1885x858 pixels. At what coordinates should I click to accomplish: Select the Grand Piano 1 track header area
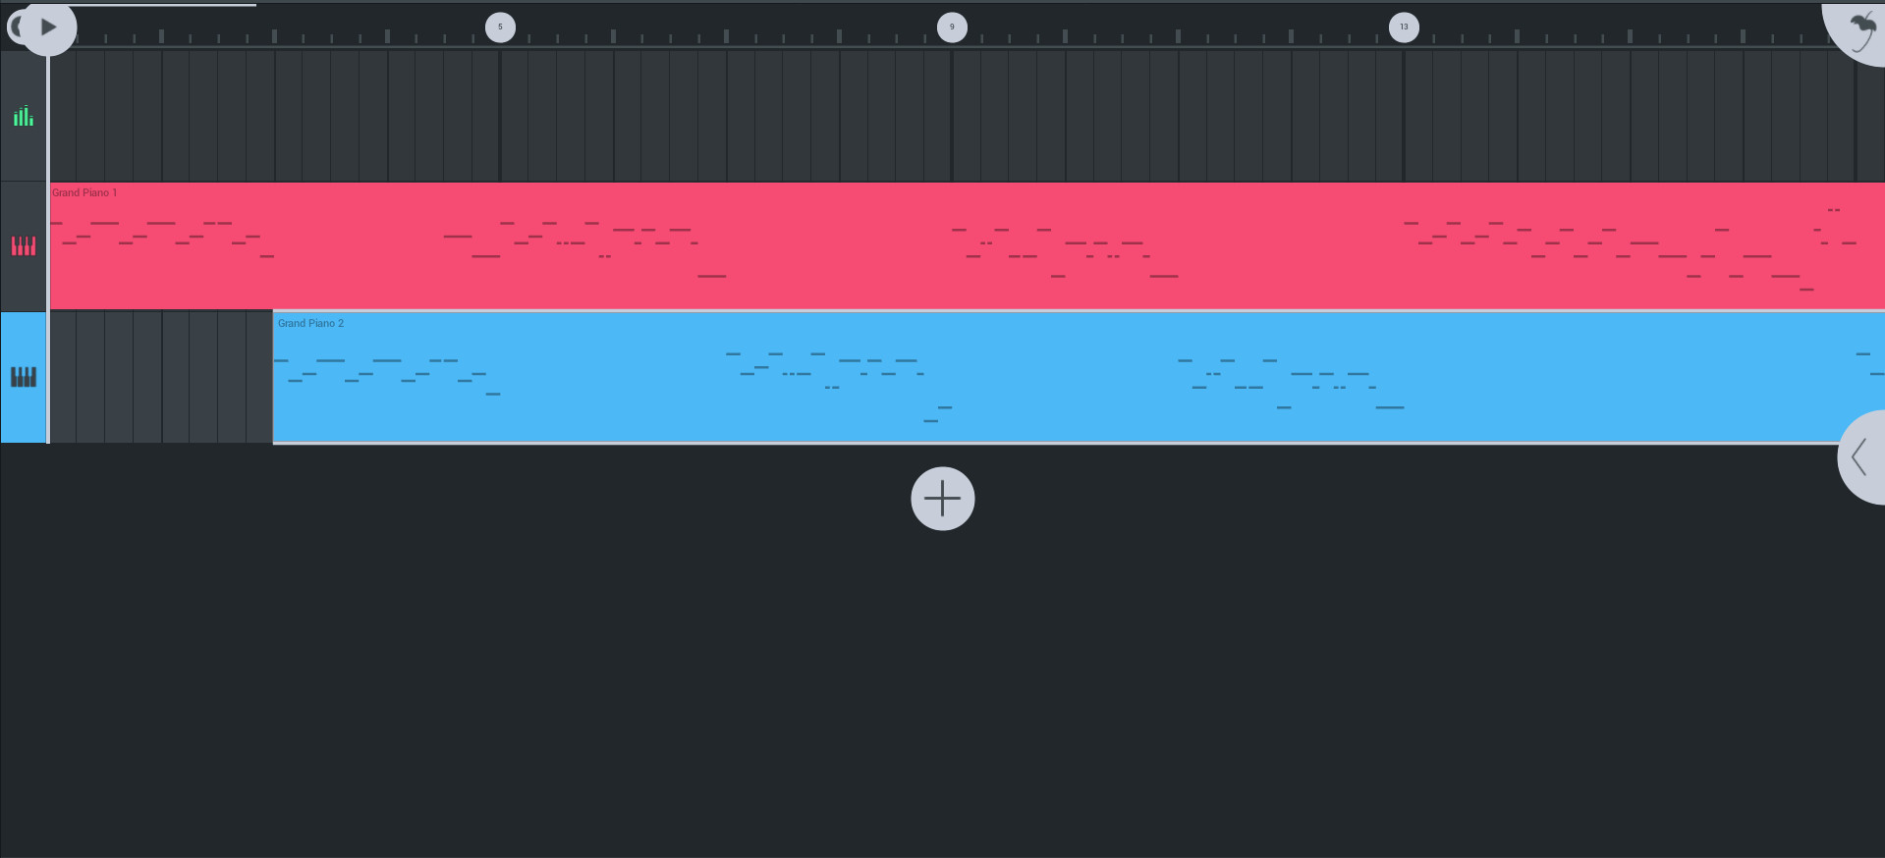click(x=24, y=245)
